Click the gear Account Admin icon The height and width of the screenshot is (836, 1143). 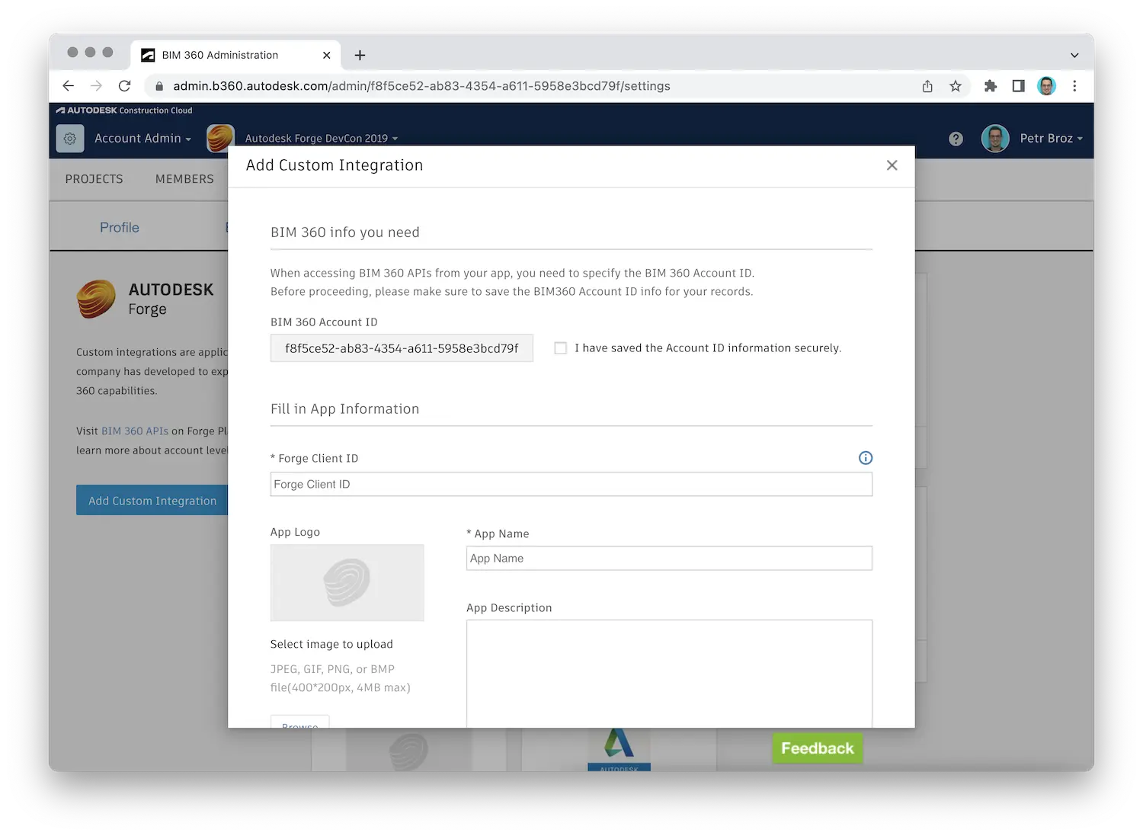point(70,139)
